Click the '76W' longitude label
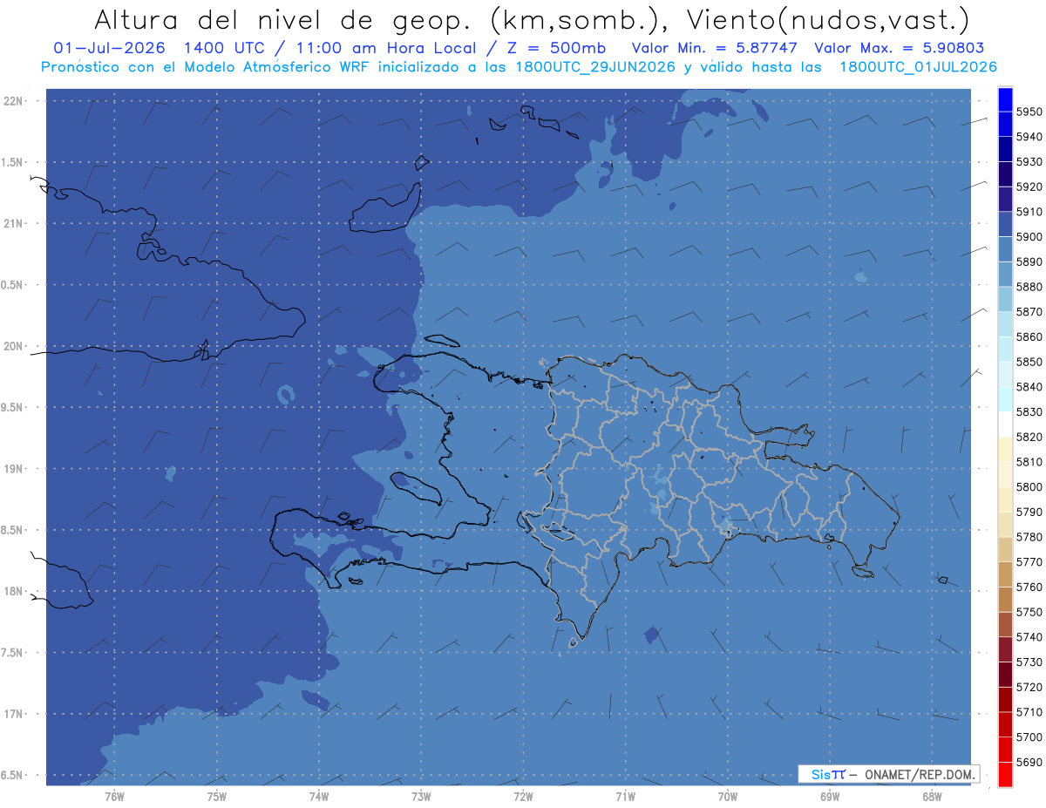 pos(114,796)
